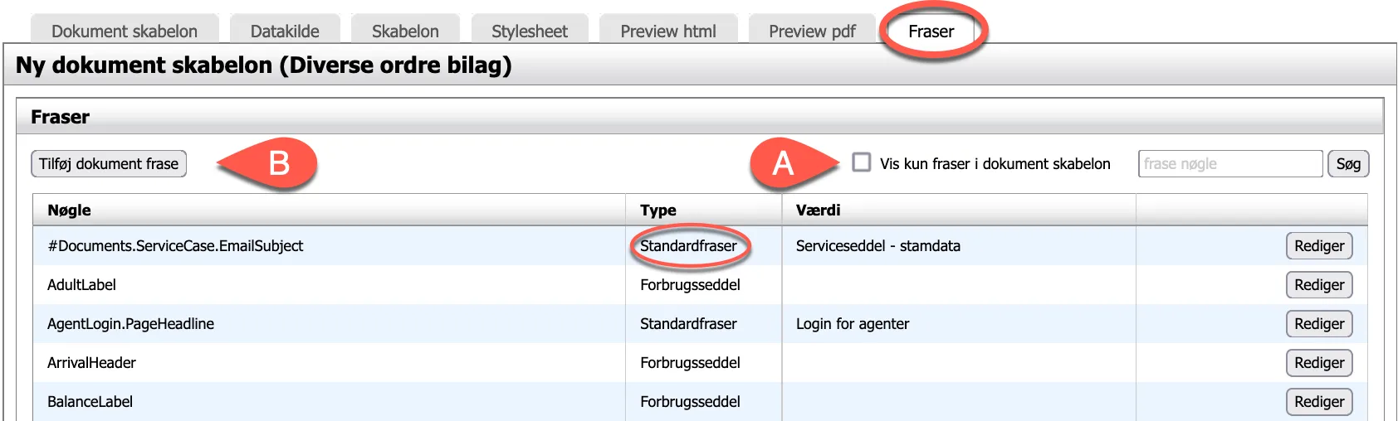Show the Preview pdf tab
The height and width of the screenshot is (421, 1398).
(812, 31)
